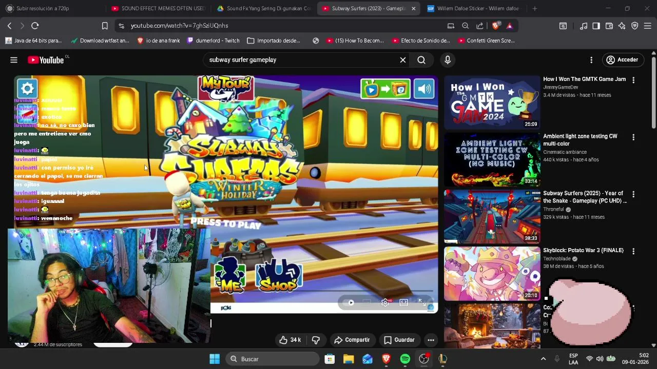Toggle the Brave sidebar panel icon
This screenshot has height=369, width=657.
pyautogui.click(x=596, y=26)
